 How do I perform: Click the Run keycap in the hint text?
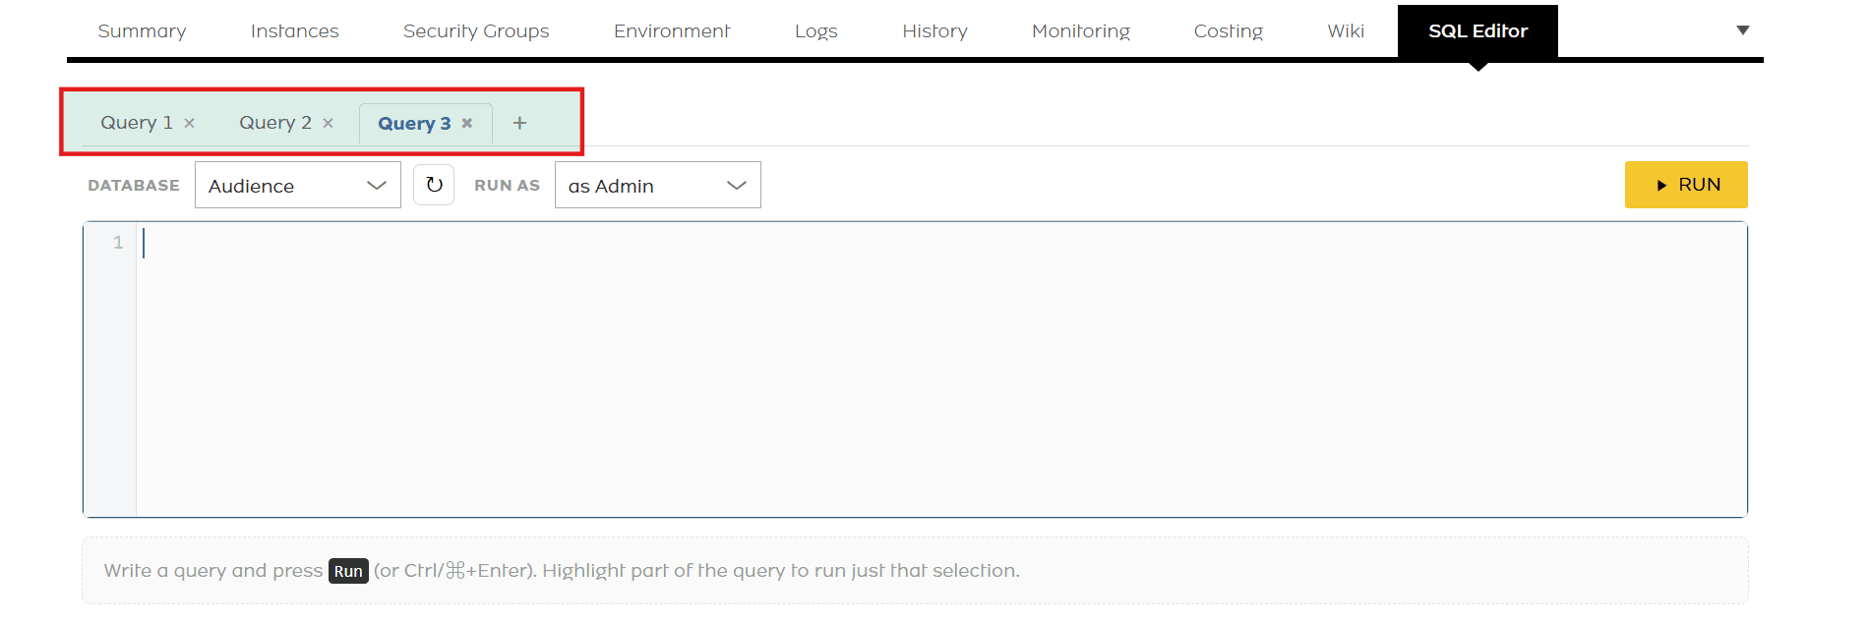(348, 571)
